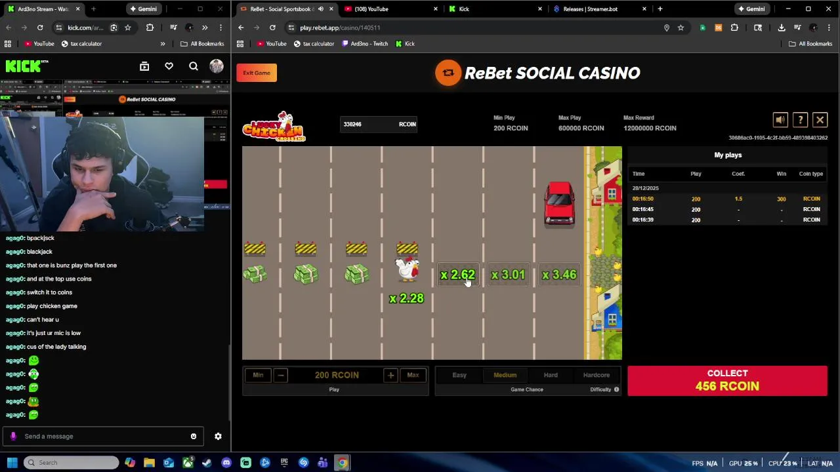Open Chrome menu in ReBet window

click(829, 28)
